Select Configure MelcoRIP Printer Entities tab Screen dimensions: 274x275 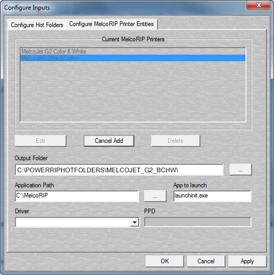point(112,24)
